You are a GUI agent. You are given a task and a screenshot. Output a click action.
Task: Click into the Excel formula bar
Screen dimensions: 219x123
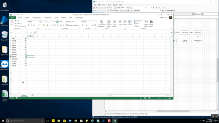(x=104, y=32)
